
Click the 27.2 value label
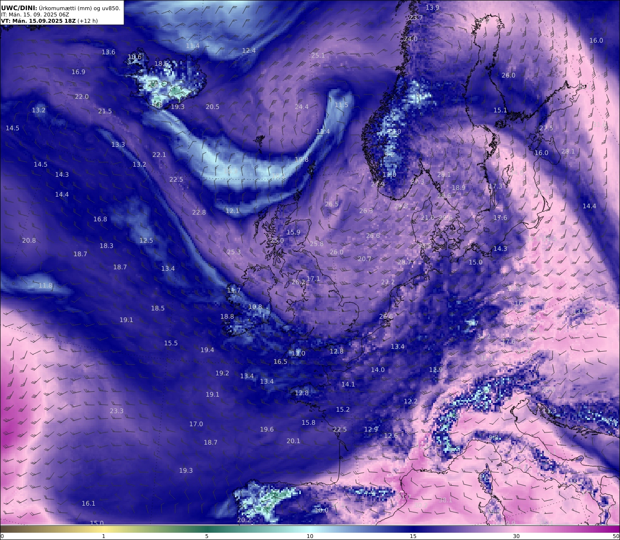388,282
